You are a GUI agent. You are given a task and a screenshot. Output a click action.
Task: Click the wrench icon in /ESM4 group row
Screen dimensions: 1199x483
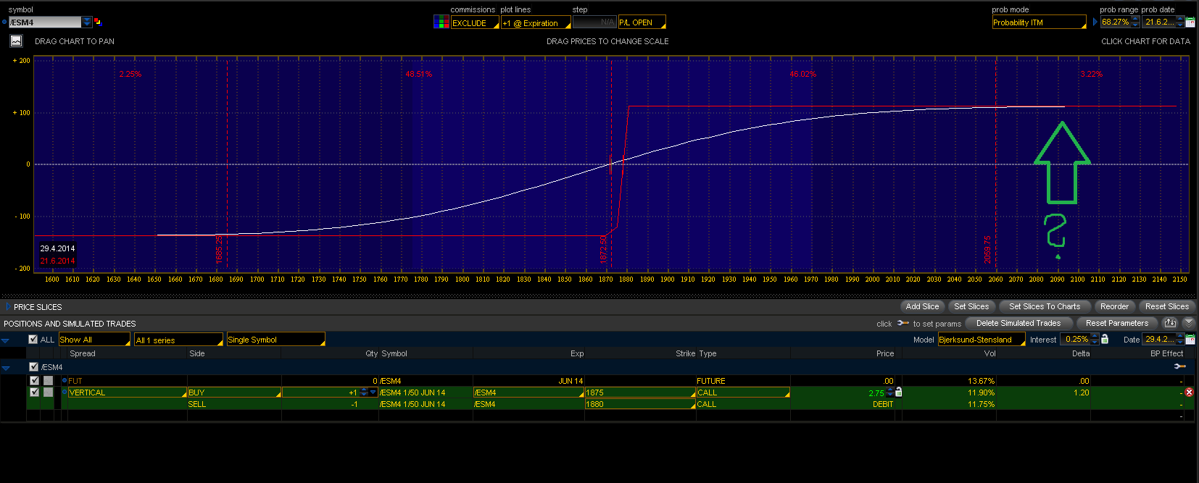click(x=1179, y=367)
